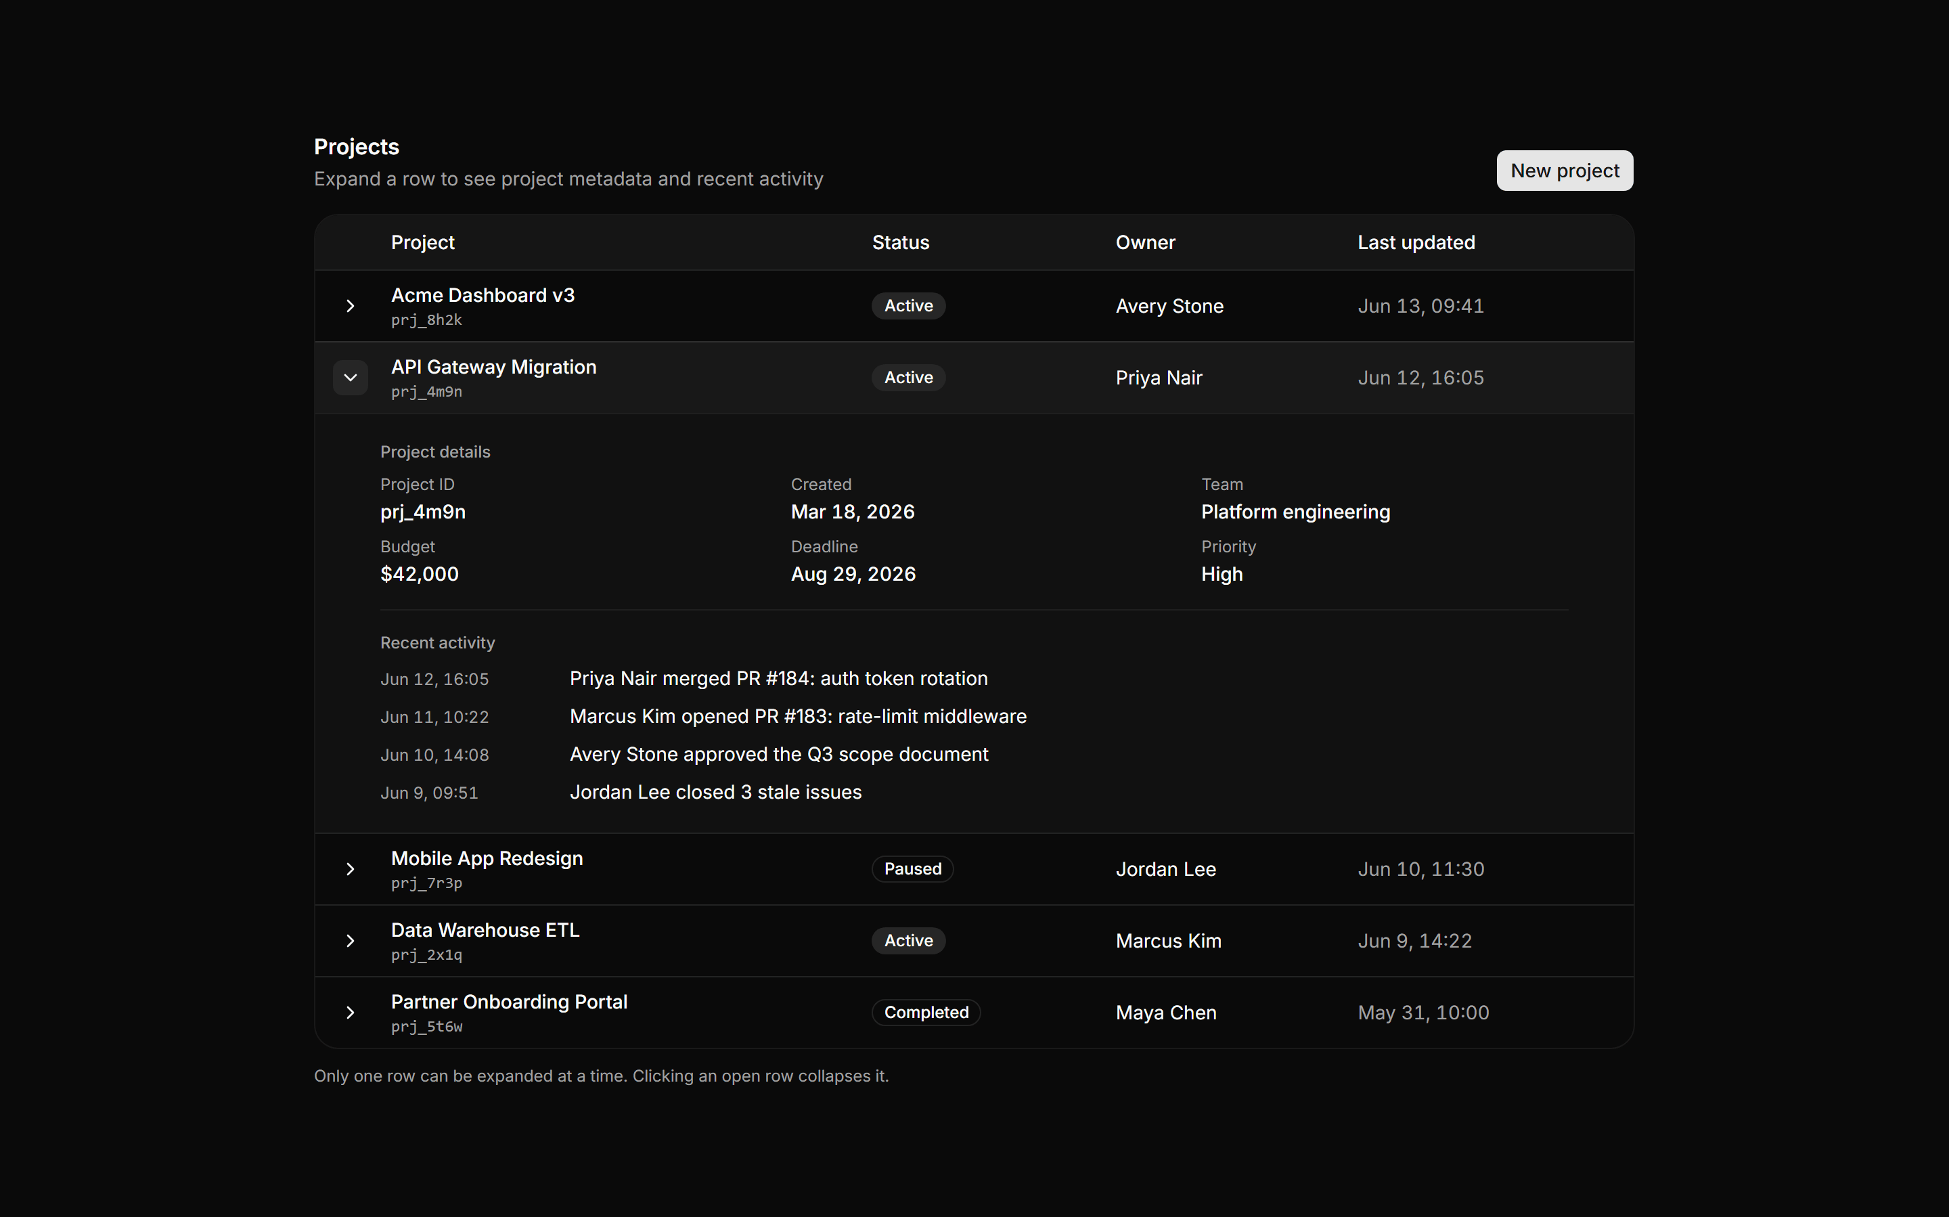The width and height of the screenshot is (1949, 1217).
Task: Click the Jun 9, 09:51 activity timestamp
Action: click(429, 793)
